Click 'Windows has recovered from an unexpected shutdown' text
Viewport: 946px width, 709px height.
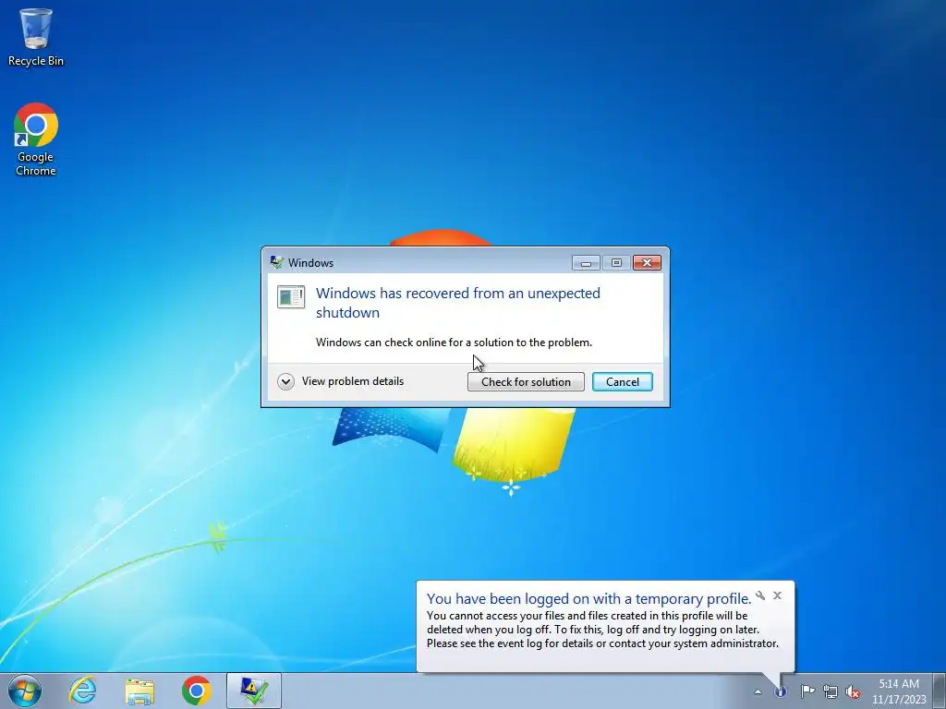tap(458, 303)
